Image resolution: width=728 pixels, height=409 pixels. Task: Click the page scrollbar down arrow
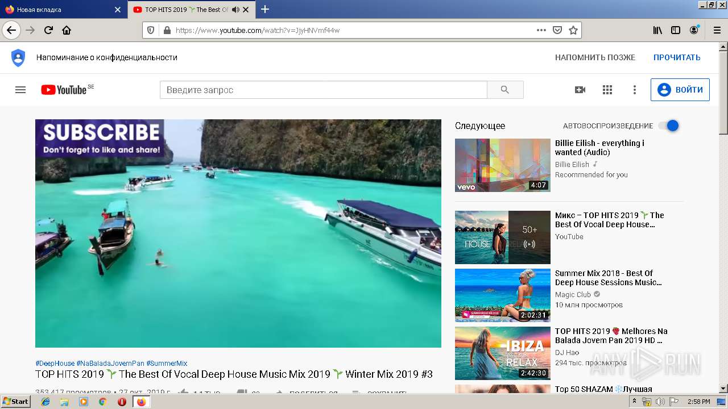(x=723, y=389)
